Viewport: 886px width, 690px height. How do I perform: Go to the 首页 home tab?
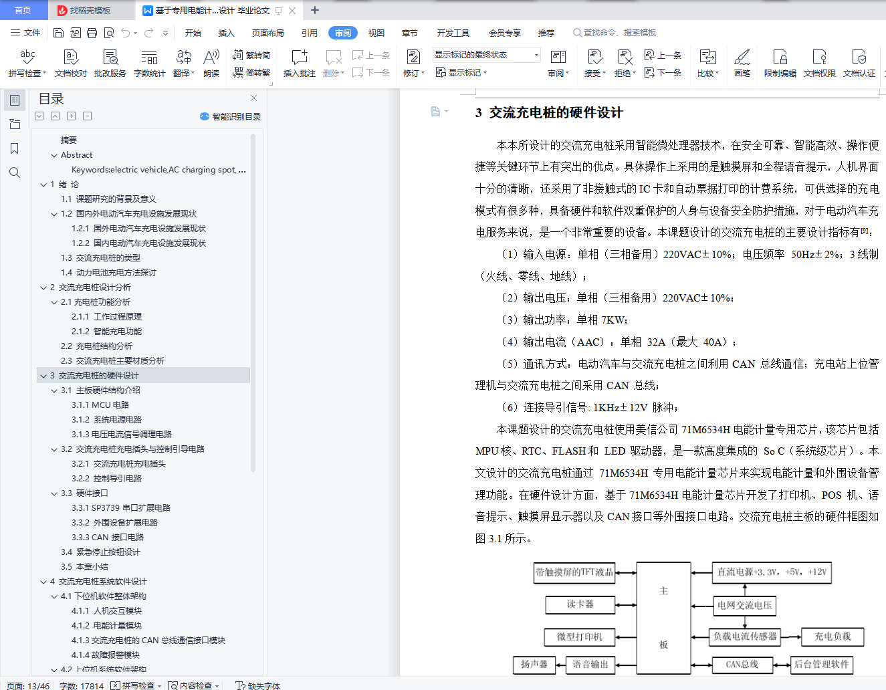(x=23, y=11)
